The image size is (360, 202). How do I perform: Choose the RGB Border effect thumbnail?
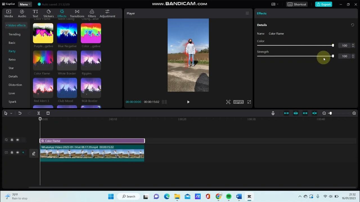tap(91, 88)
